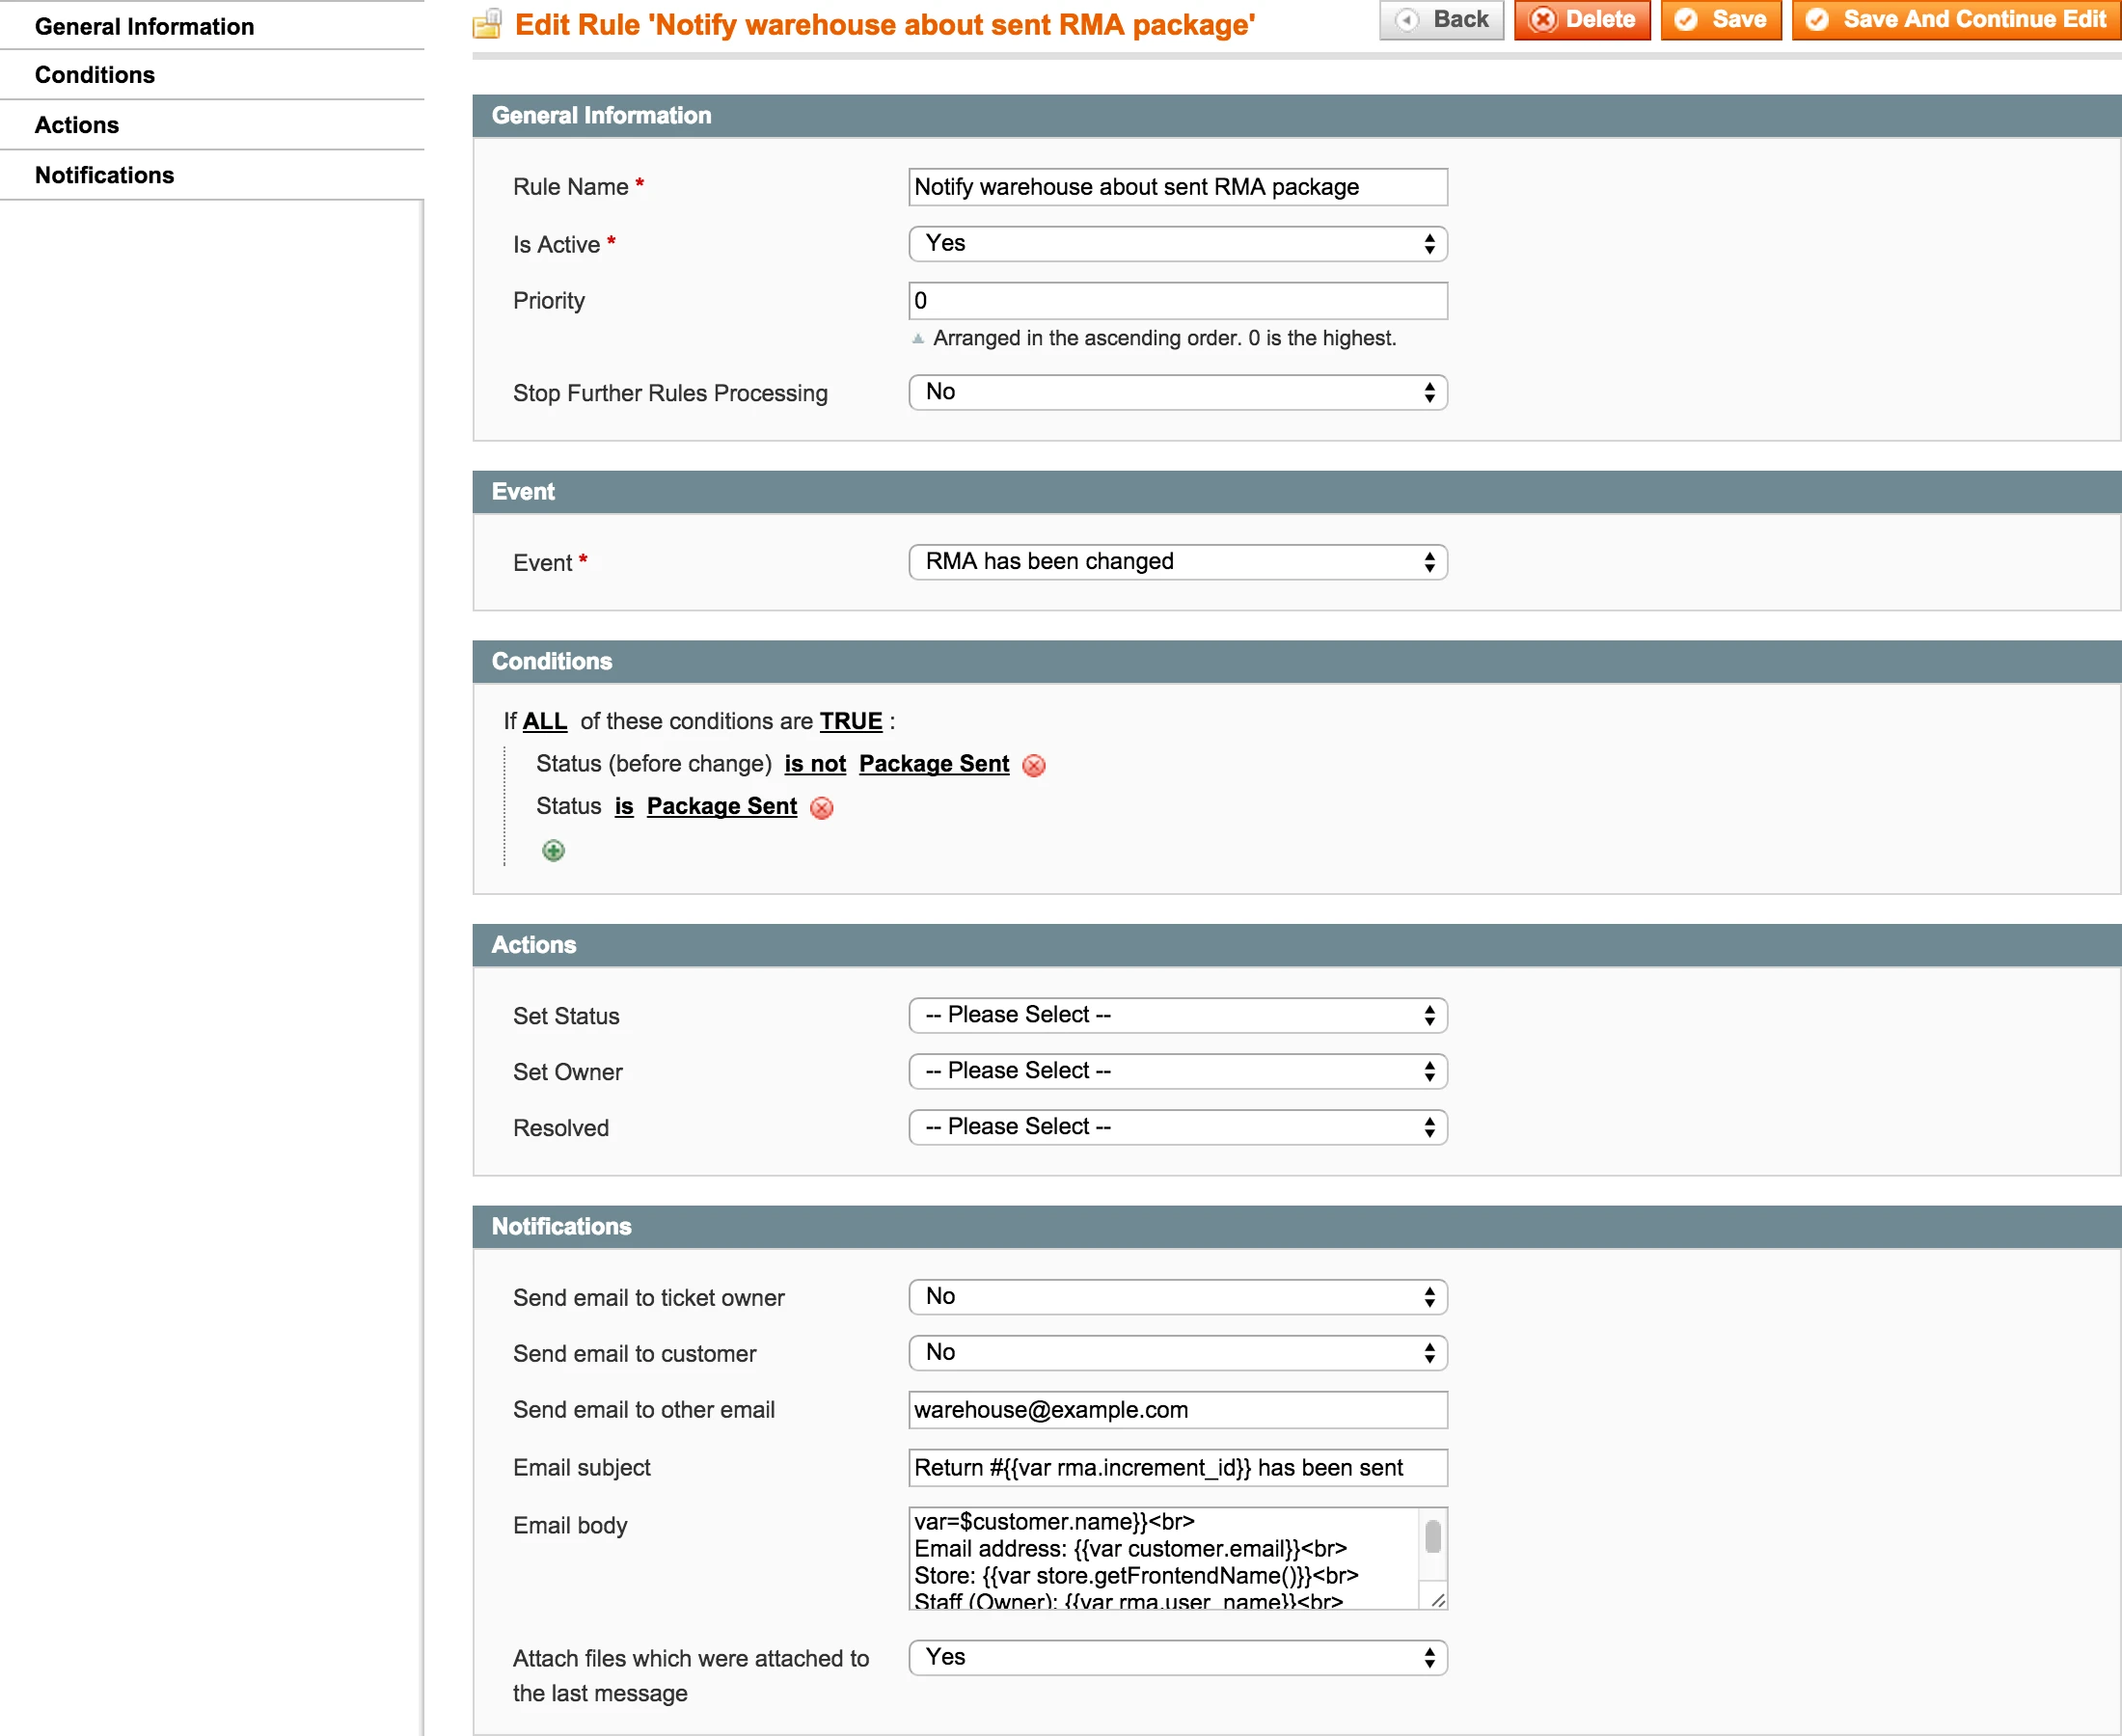The image size is (2122, 1736).
Task: Select Notifications in the left sidebar
Action: [x=104, y=175]
